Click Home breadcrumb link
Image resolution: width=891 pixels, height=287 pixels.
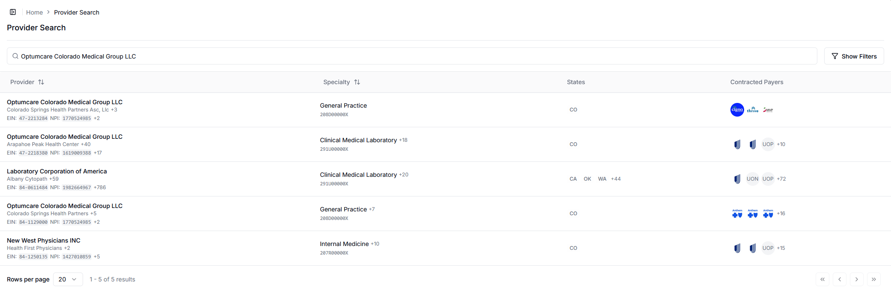pyautogui.click(x=34, y=12)
